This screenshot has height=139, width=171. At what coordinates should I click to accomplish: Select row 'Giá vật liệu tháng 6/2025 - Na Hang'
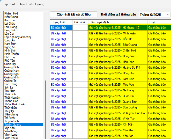[118, 90]
